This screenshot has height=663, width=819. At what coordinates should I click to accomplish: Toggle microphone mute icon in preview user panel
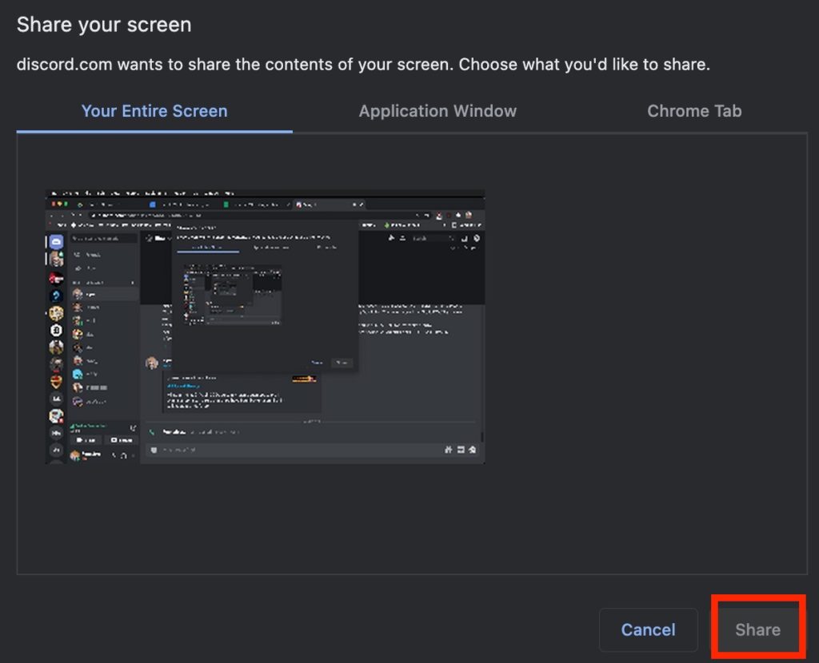pyautogui.click(x=114, y=455)
